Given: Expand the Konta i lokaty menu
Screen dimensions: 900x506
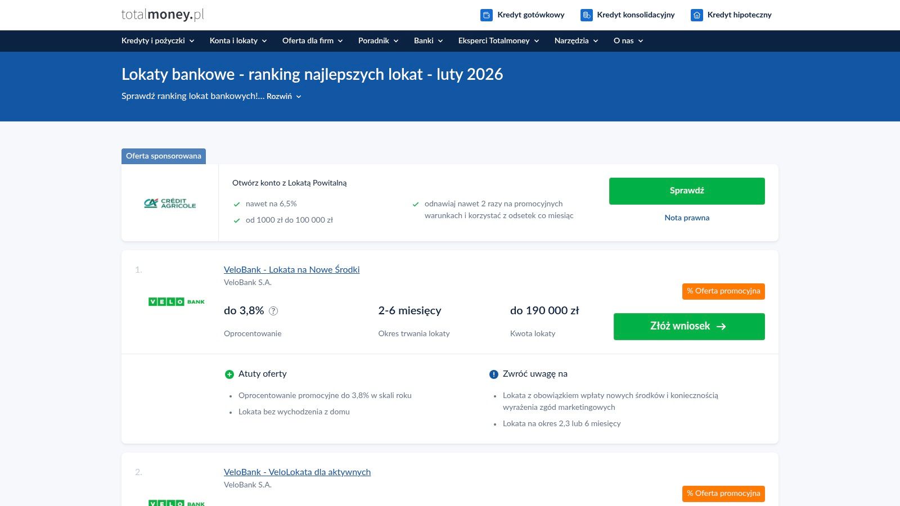Looking at the screenshot, I should point(238,40).
